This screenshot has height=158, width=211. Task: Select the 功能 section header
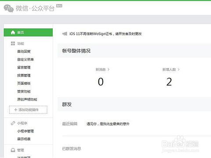21,43
